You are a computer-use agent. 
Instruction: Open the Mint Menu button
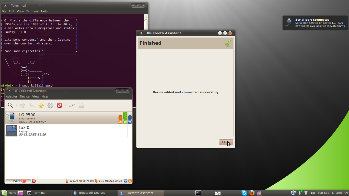coord(9,193)
